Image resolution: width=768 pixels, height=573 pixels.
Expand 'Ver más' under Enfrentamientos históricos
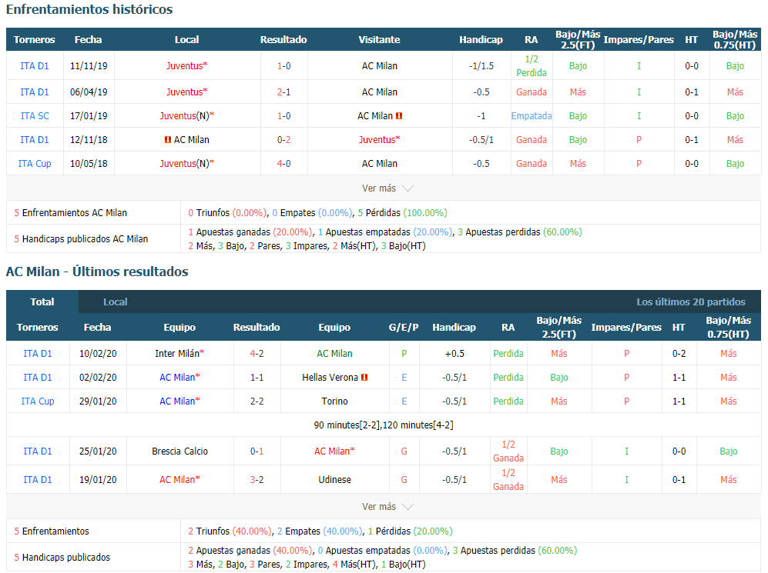(x=387, y=188)
